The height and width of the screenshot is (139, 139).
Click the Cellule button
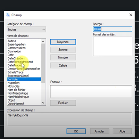point(63,65)
